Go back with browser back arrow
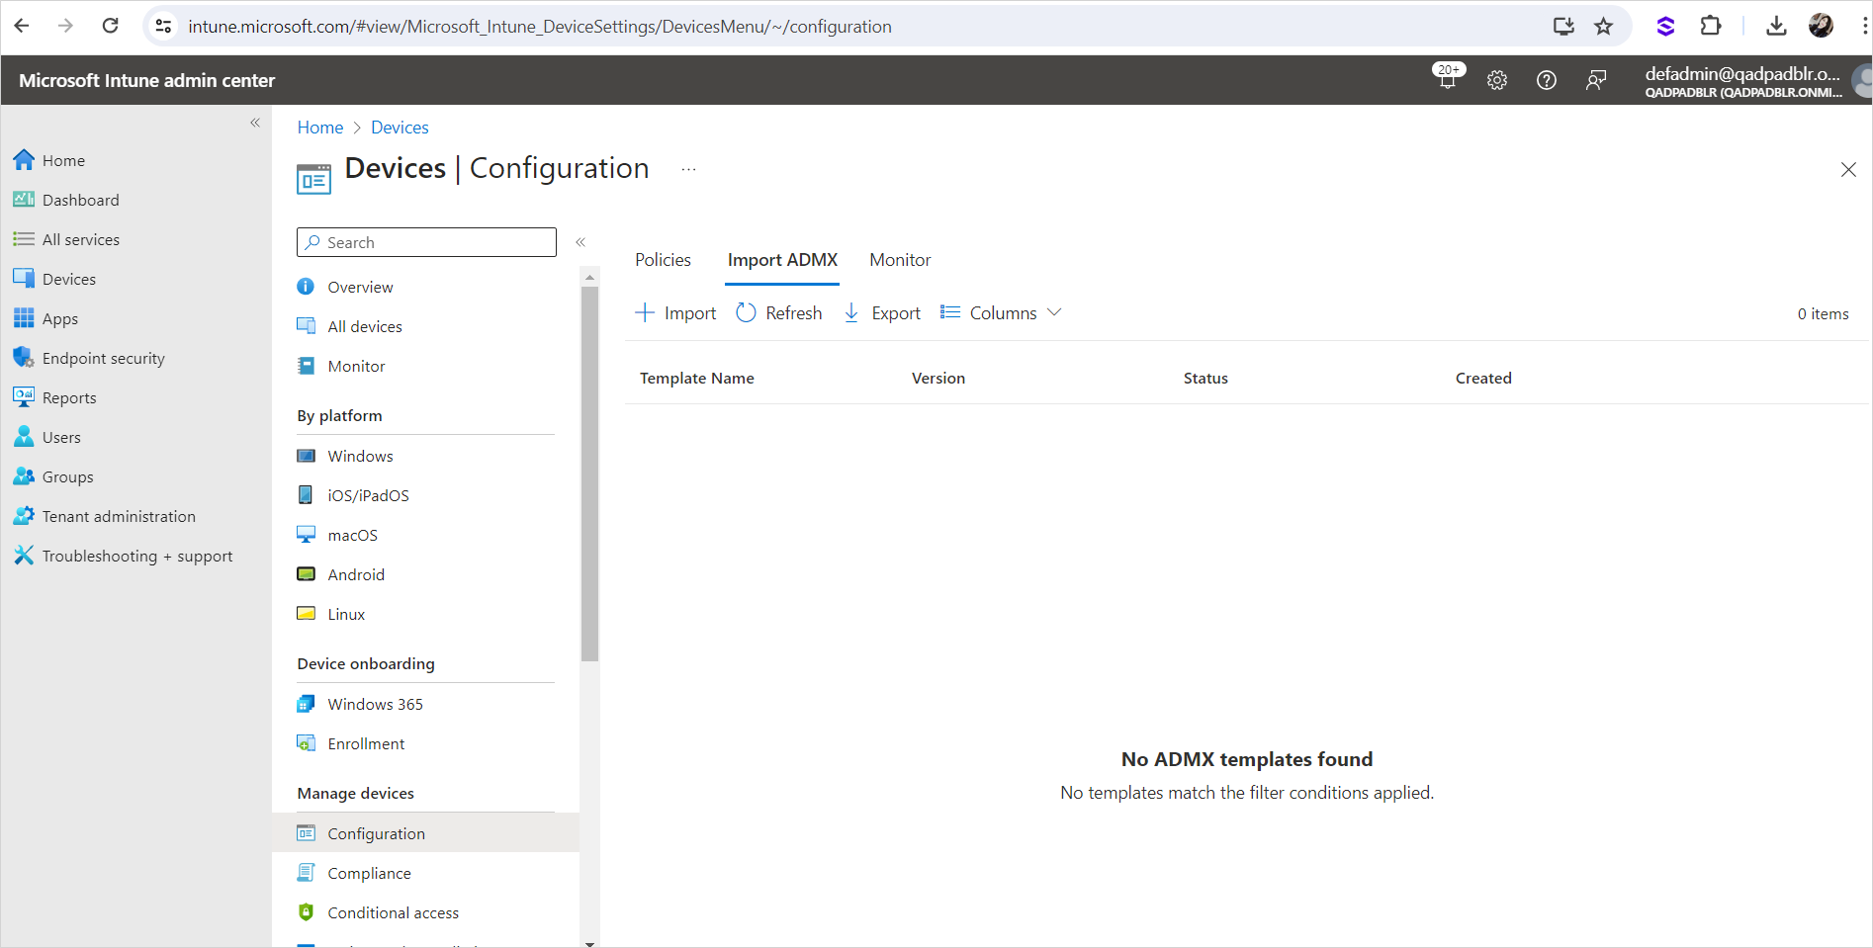Image resolution: width=1873 pixels, height=948 pixels. [22, 27]
